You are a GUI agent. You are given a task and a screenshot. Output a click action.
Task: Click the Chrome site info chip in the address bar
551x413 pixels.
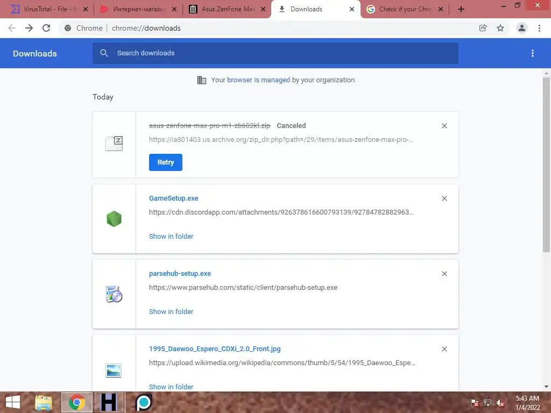[x=83, y=28]
